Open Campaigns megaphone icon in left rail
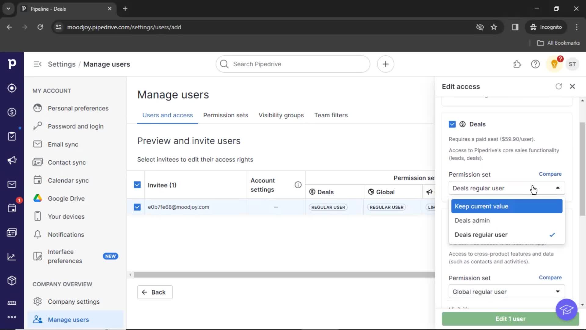The width and height of the screenshot is (586, 330). (x=12, y=160)
